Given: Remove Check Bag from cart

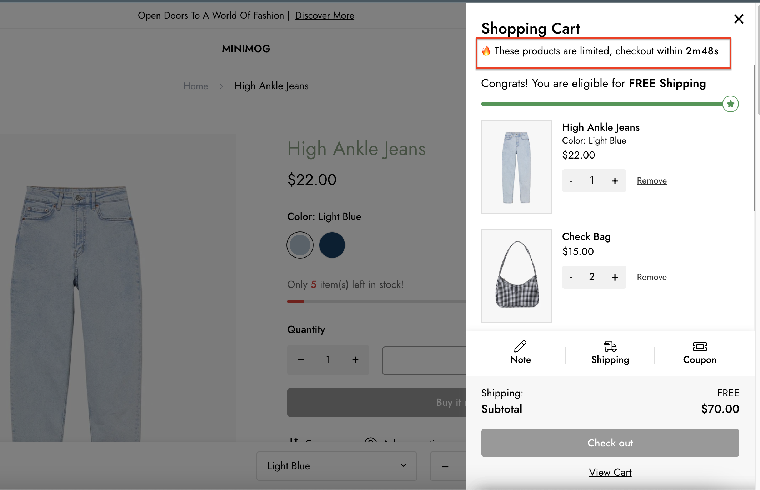Looking at the screenshot, I should (x=651, y=277).
